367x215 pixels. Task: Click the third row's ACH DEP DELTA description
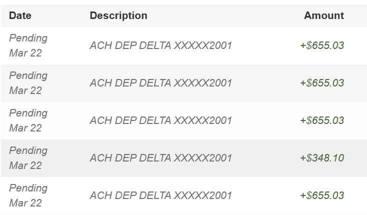(161, 120)
